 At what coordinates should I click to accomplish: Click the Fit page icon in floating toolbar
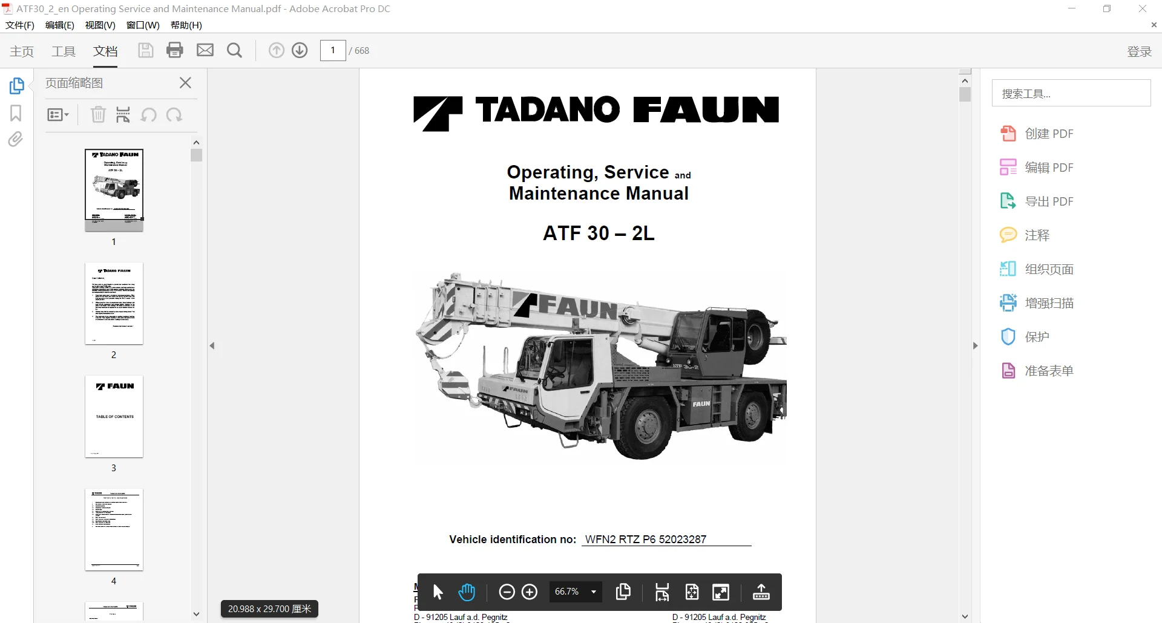pos(692,592)
